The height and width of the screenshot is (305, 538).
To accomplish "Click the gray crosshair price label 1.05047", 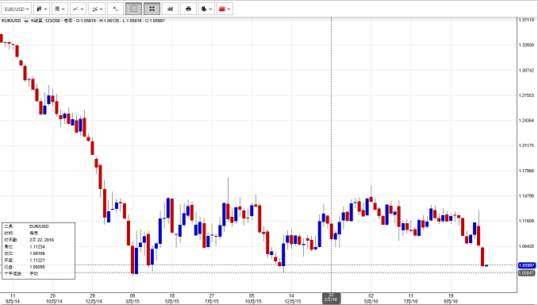I will tap(527, 272).
